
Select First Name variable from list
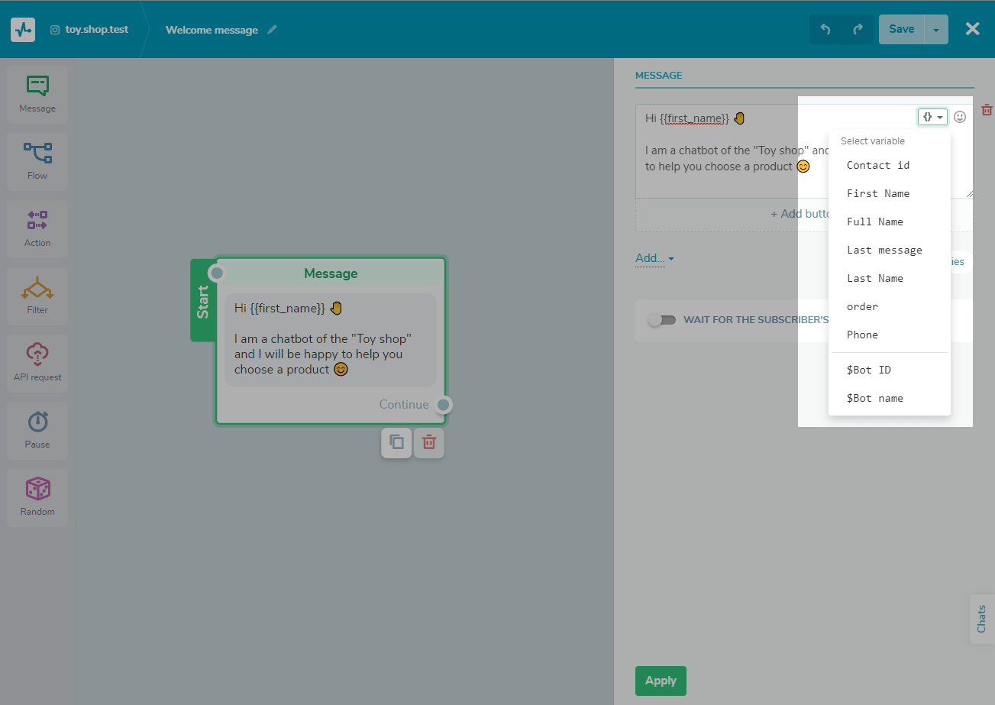878,193
